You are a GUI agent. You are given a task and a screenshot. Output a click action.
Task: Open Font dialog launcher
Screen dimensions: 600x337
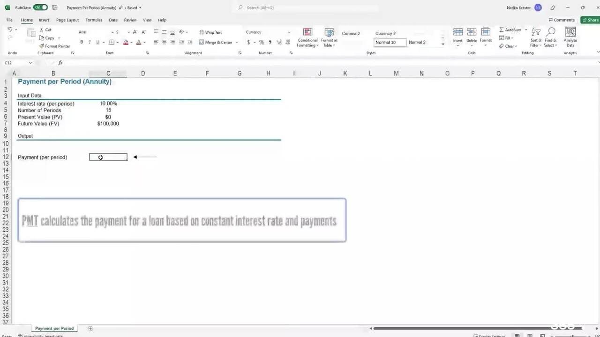[147, 53]
